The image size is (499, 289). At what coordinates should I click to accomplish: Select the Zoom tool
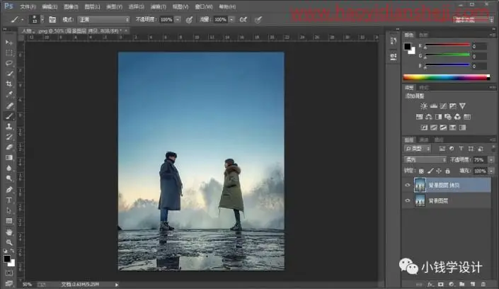9,242
